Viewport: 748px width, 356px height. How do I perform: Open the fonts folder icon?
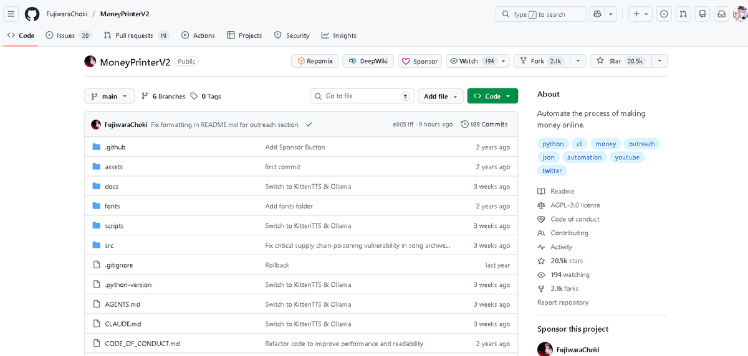[x=97, y=206]
